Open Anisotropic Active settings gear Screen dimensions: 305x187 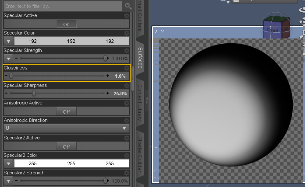(x=127, y=103)
